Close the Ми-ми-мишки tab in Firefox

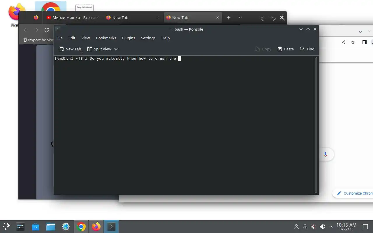[x=98, y=17]
